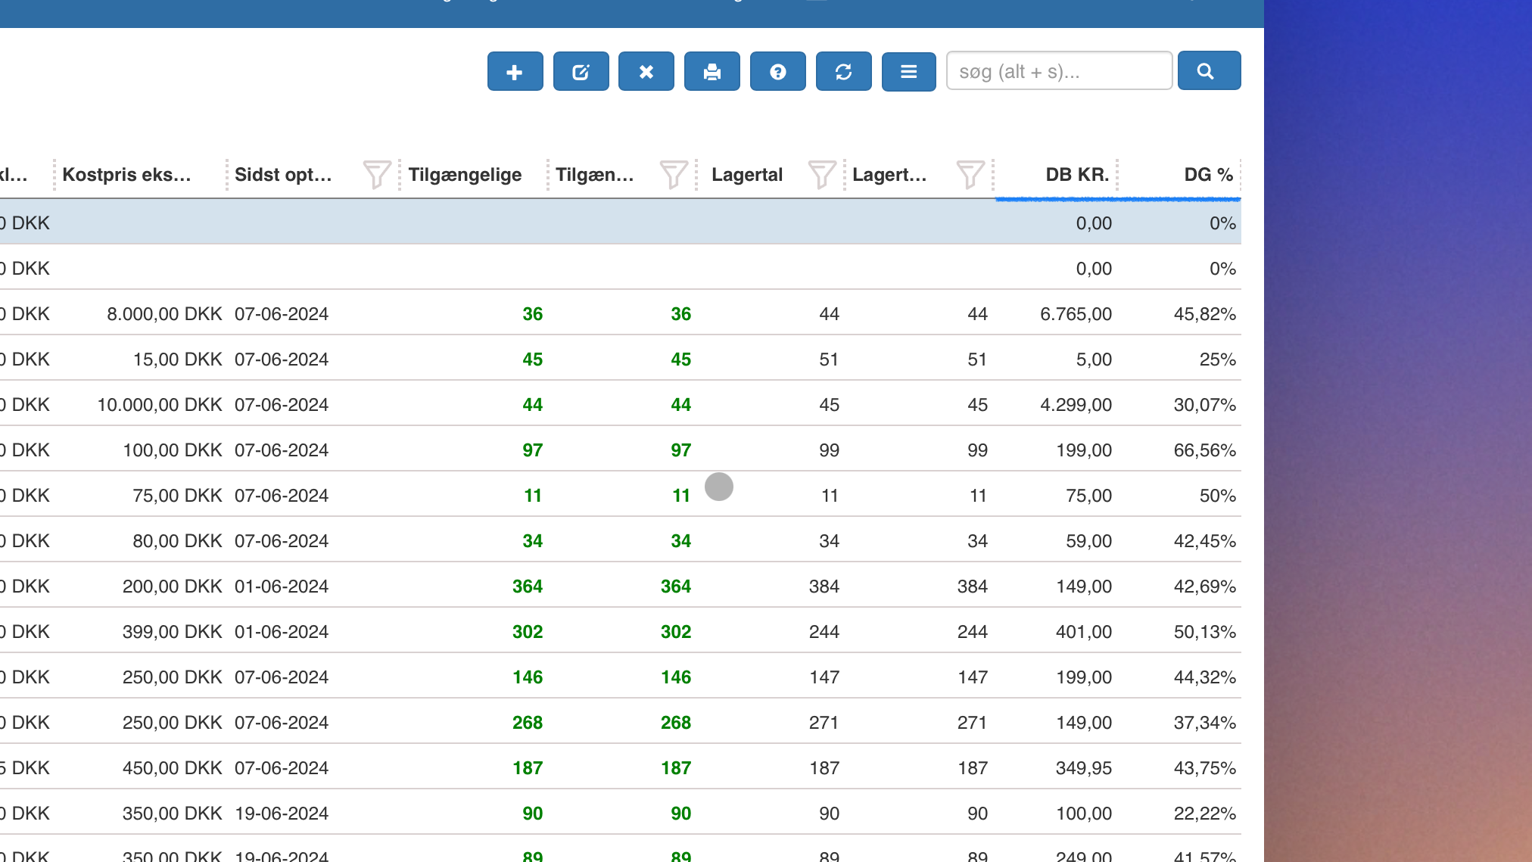The image size is (1532, 862).
Task: Click the Tilgængelige column header
Action: (x=464, y=175)
